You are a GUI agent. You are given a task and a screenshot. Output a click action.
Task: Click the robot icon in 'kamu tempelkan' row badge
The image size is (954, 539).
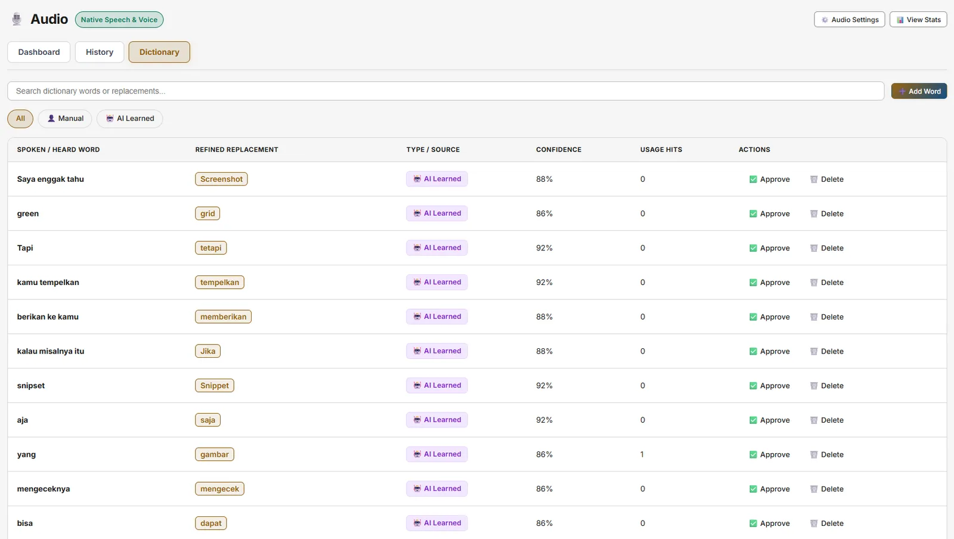pyautogui.click(x=417, y=282)
